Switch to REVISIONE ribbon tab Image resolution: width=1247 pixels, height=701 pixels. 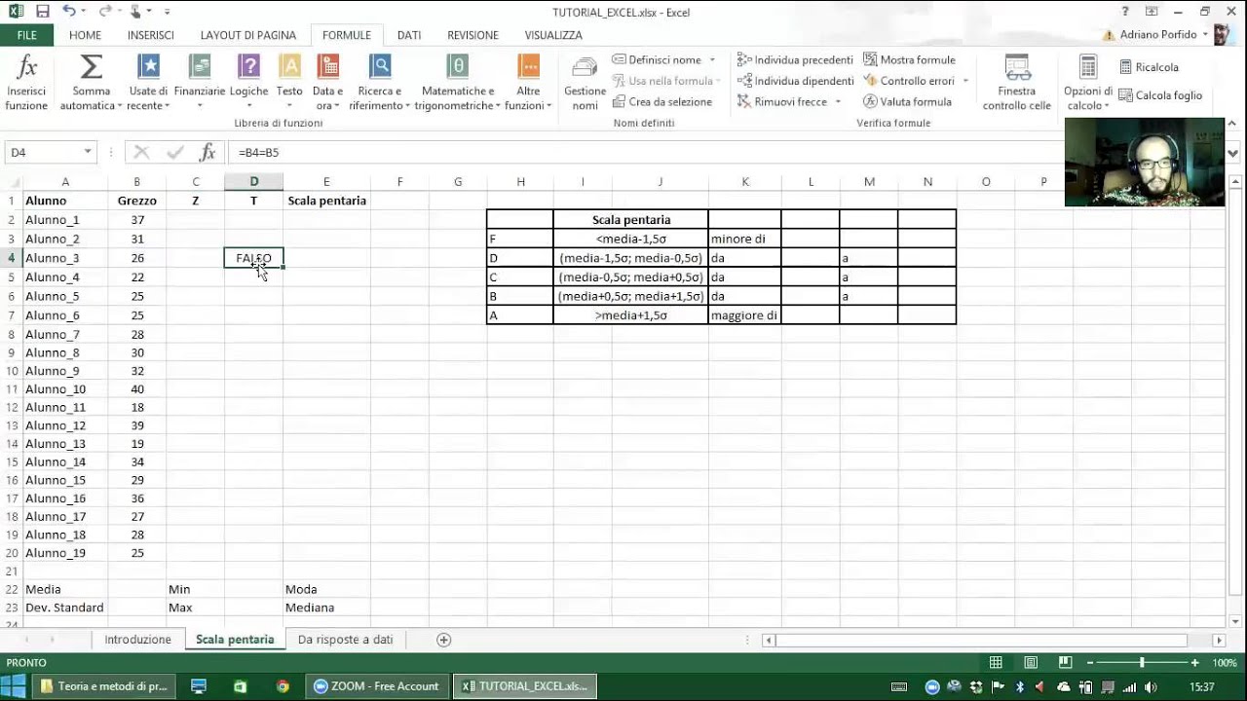(x=472, y=35)
